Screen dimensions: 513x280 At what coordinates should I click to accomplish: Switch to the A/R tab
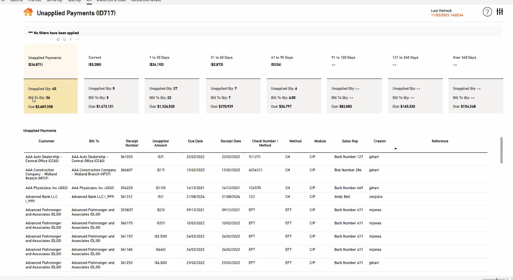[89, 1]
